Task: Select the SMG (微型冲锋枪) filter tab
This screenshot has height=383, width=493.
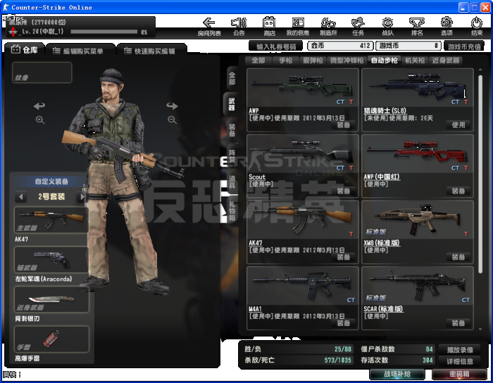Action: [x=347, y=61]
